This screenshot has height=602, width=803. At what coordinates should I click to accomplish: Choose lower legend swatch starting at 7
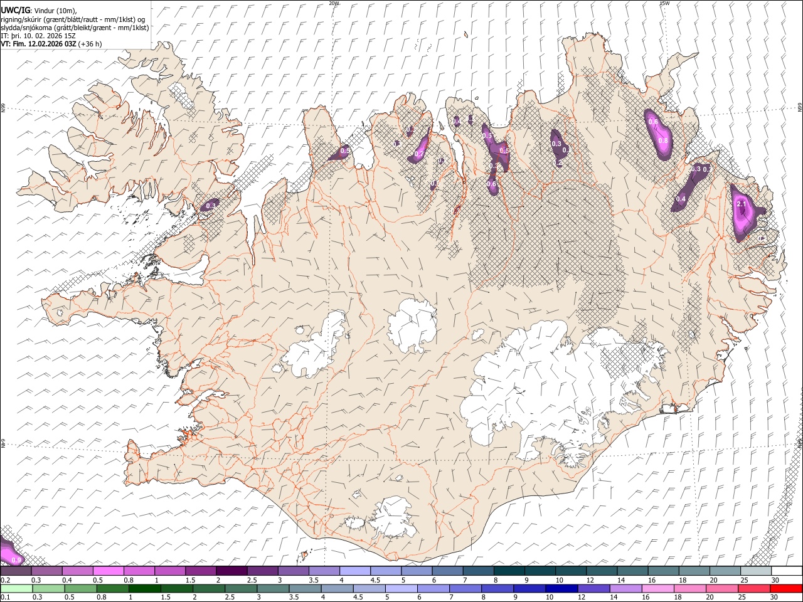pos(465,588)
